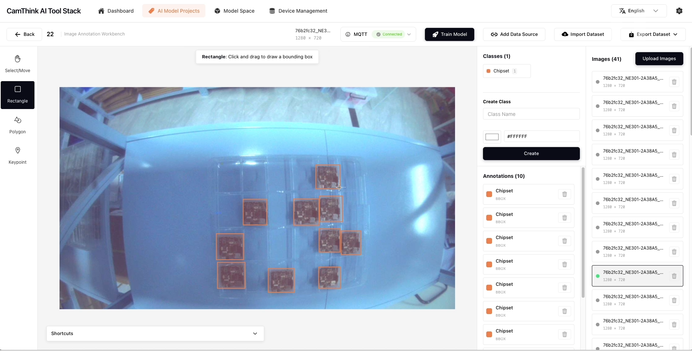Delete the third Chipset annotation
This screenshot has width=692, height=351.
pos(564,241)
